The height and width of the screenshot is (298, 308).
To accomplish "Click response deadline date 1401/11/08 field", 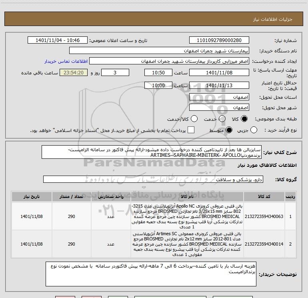I will click(x=219, y=72).
